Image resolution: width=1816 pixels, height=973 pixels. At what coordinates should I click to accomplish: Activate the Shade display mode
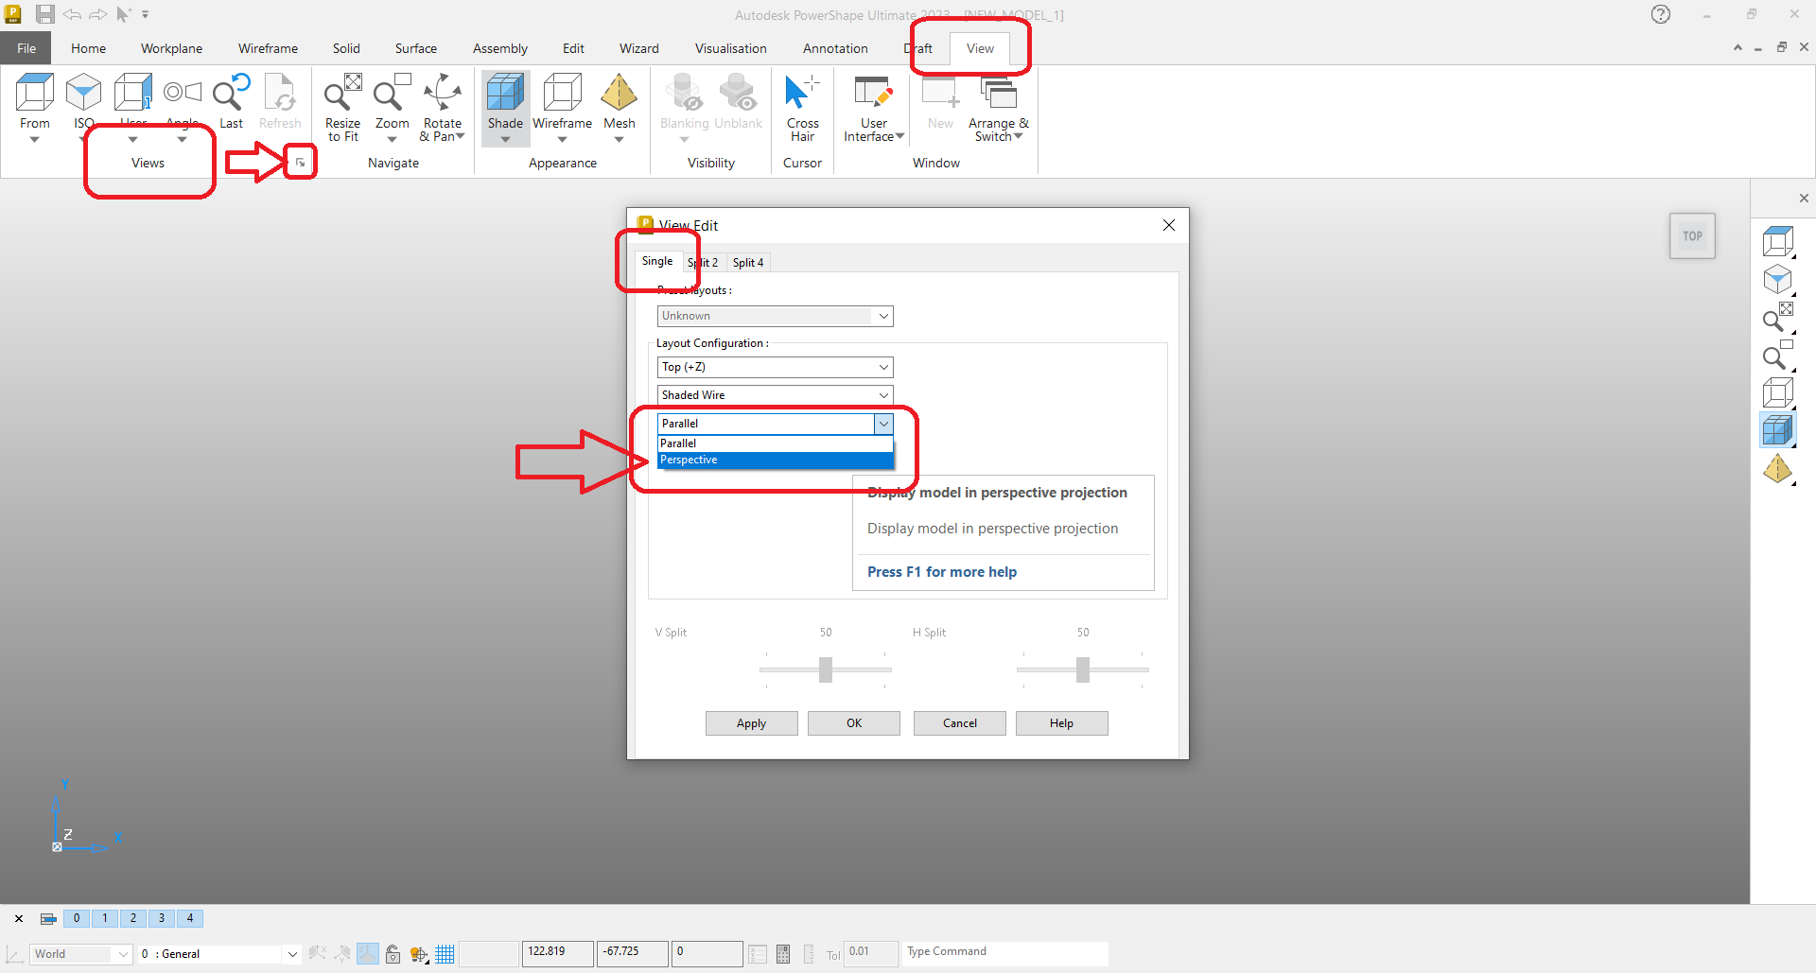(505, 104)
